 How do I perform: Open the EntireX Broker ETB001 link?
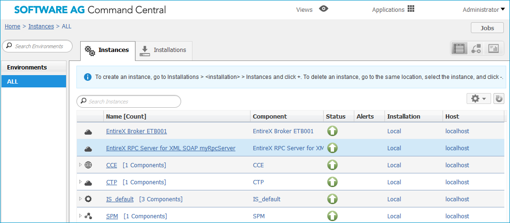137,131
